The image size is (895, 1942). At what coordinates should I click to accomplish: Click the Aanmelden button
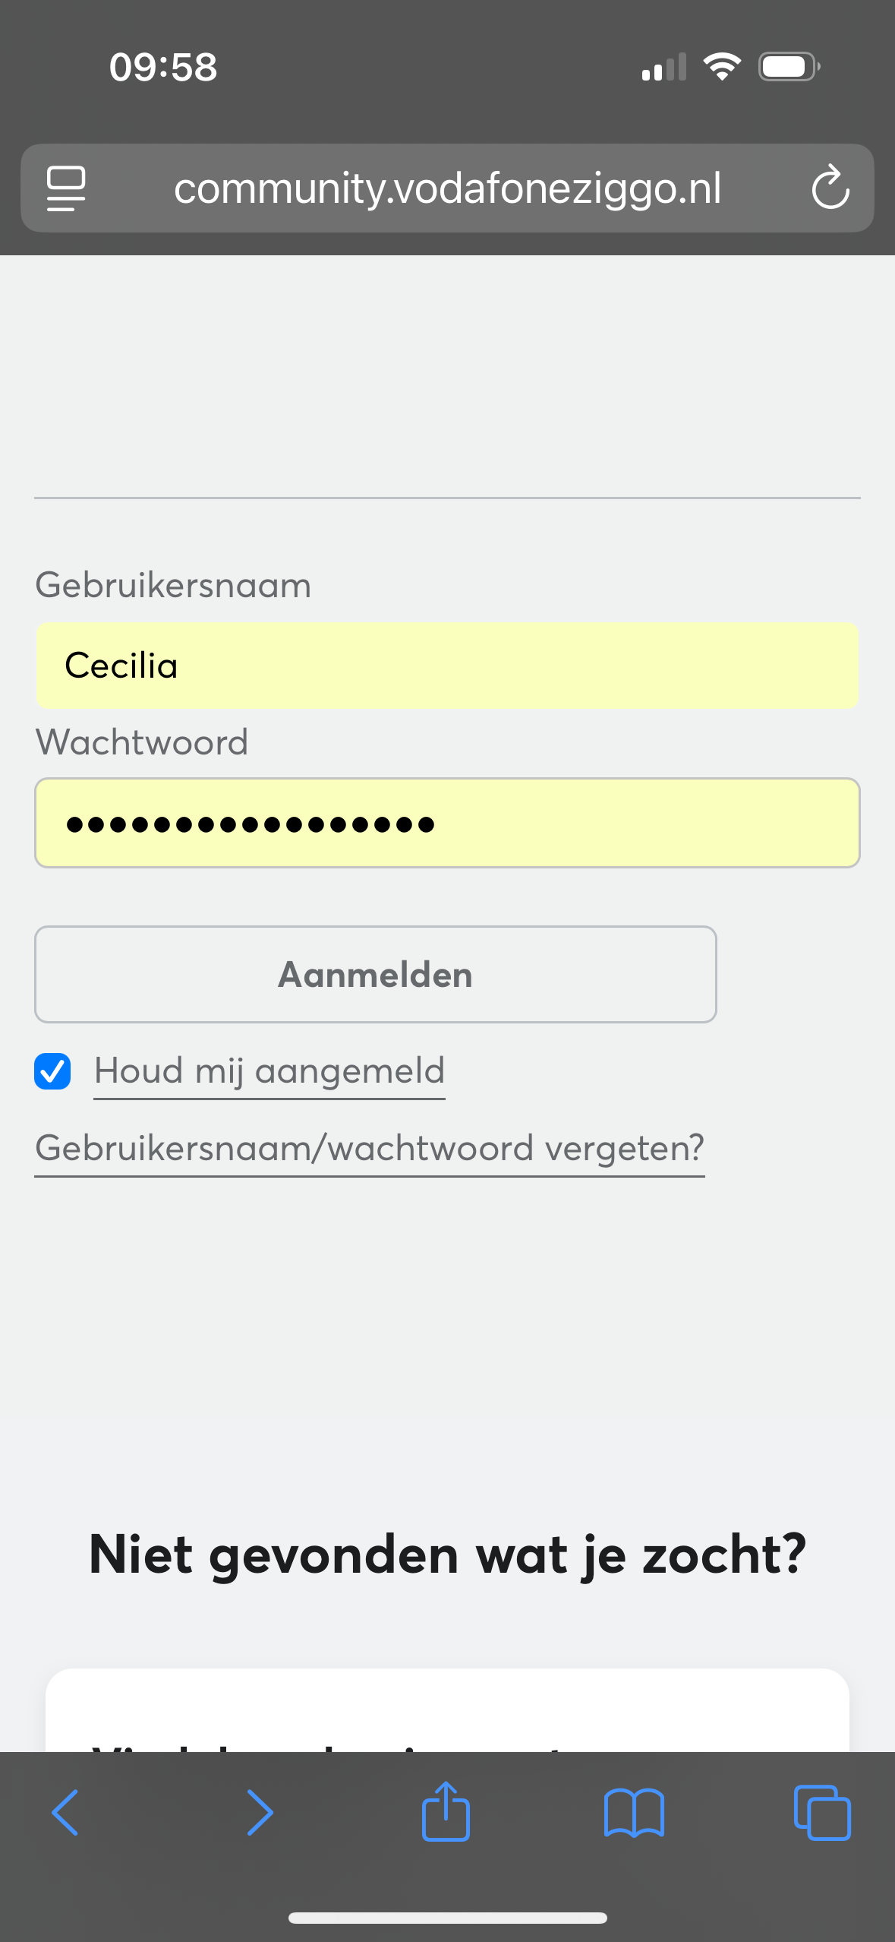(x=375, y=974)
